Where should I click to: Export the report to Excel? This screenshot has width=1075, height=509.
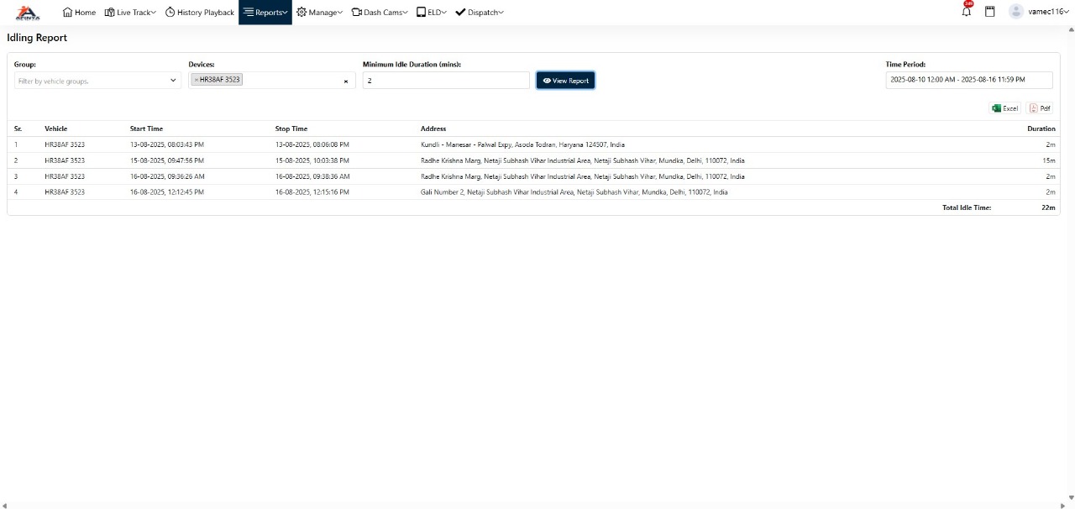click(x=1004, y=108)
